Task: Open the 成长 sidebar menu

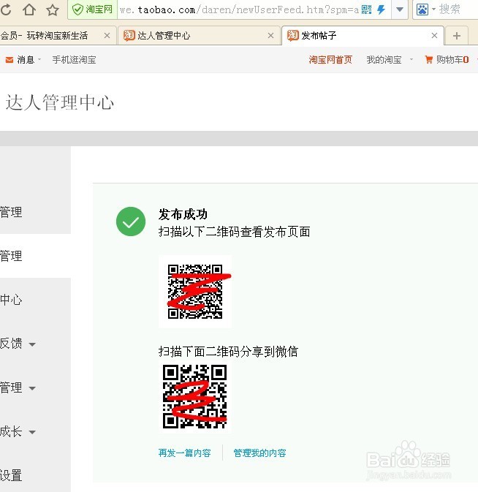Action: (11, 431)
